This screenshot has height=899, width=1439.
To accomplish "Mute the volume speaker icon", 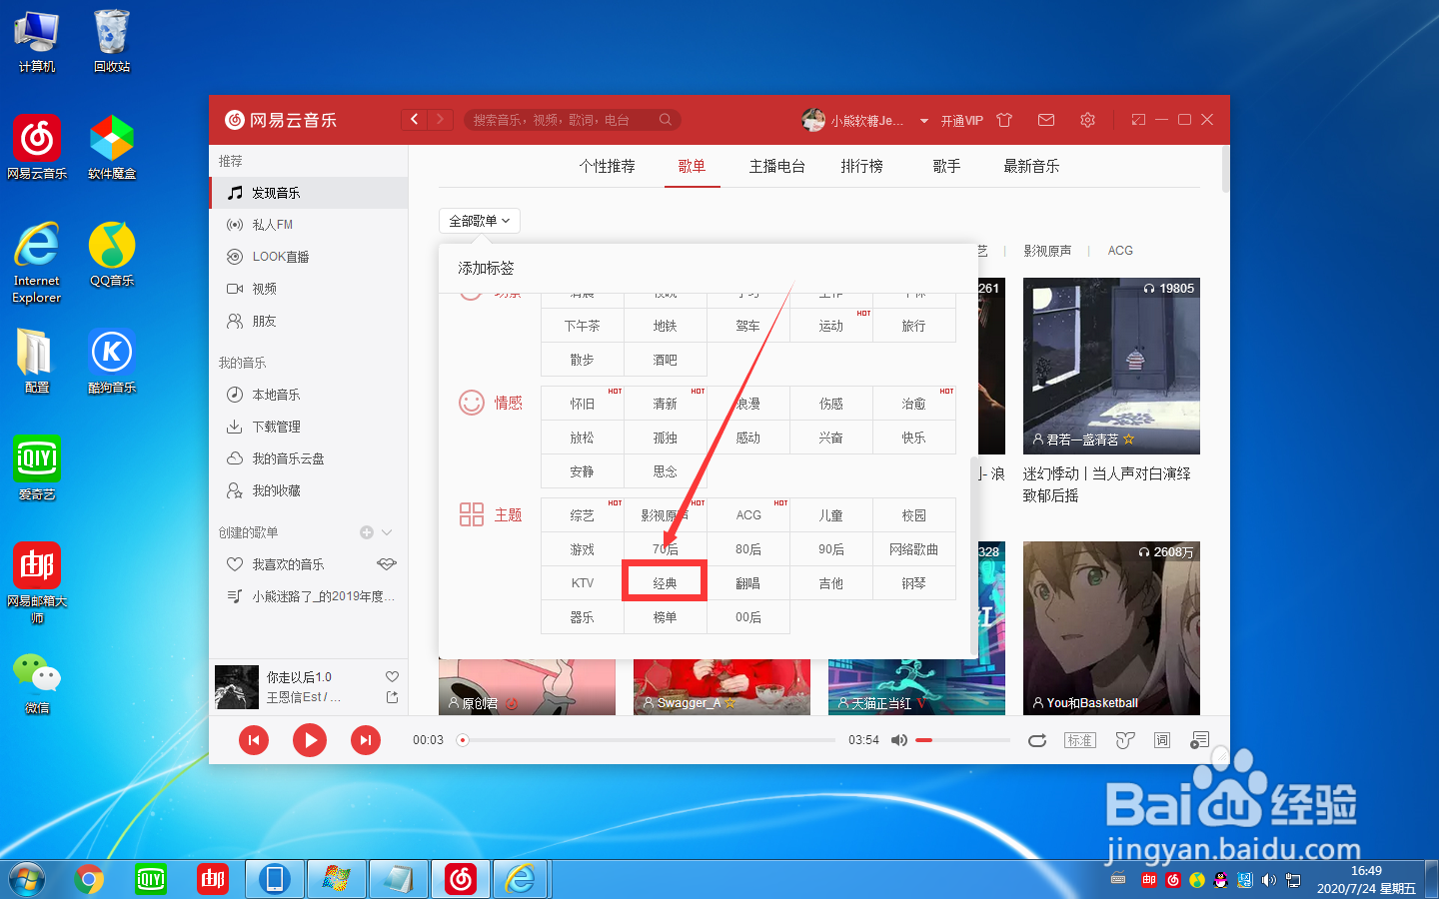I will pyautogui.click(x=898, y=739).
